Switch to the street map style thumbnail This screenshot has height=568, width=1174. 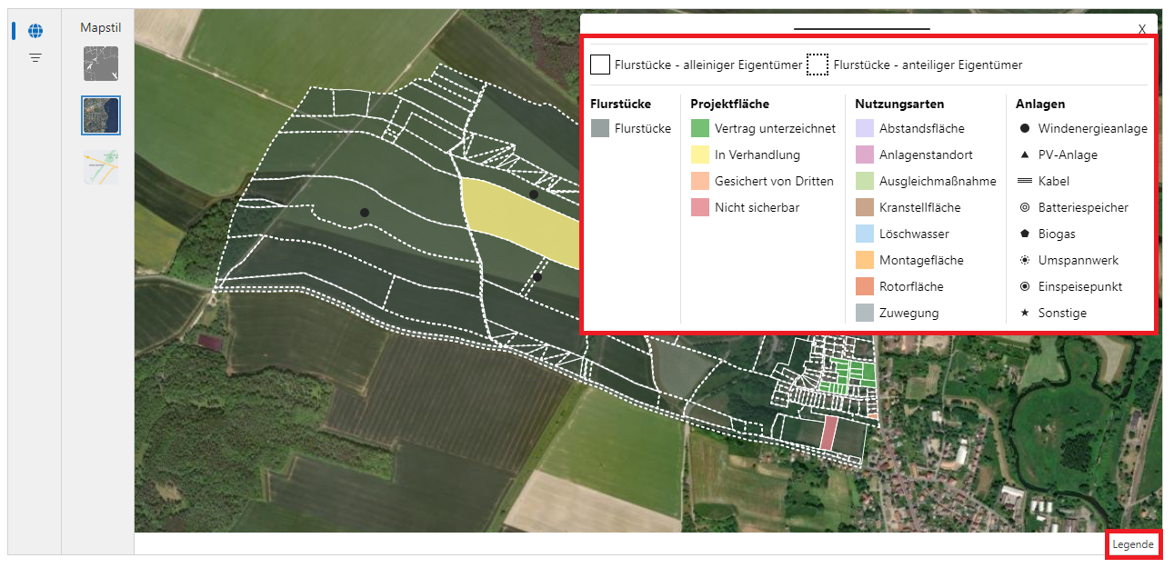tap(101, 168)
